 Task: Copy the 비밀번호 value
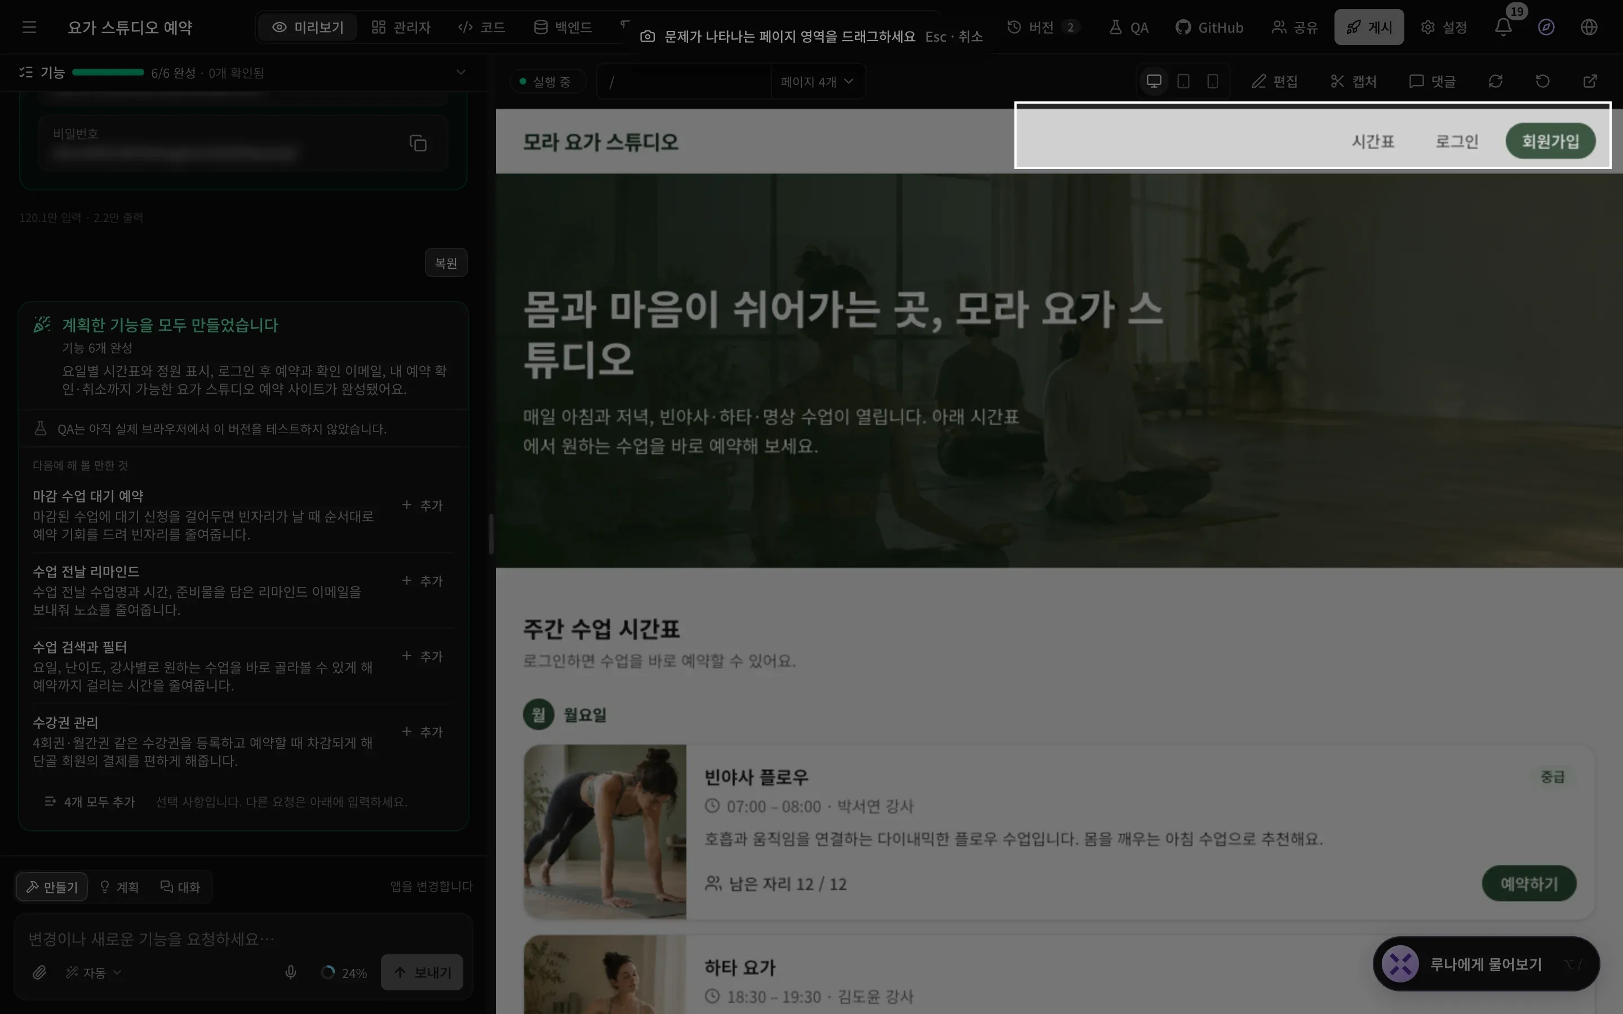(418, 143)
